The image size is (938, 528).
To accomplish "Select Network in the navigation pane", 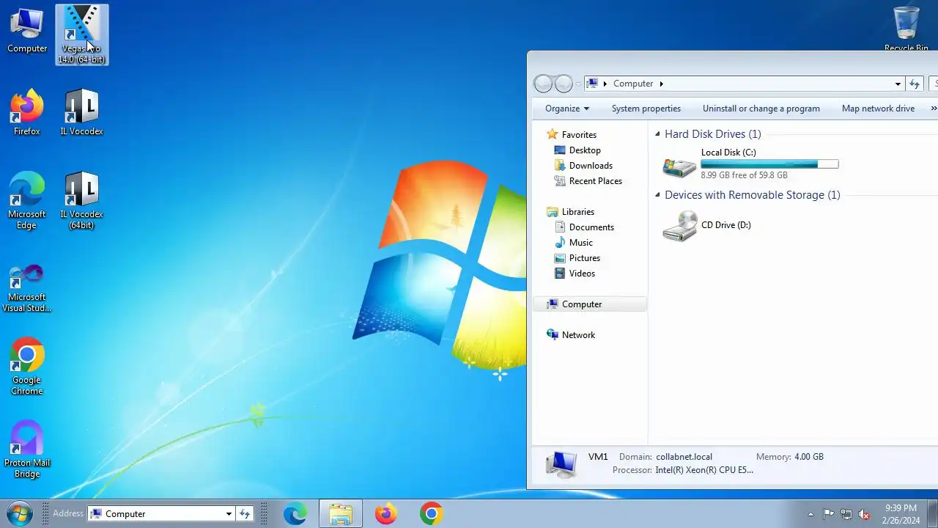I will (578, 335).
